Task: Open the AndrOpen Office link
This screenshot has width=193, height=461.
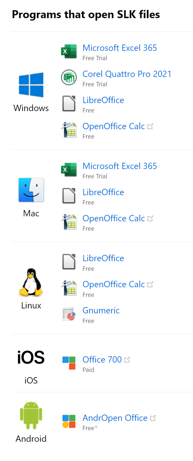Action: 115,418
